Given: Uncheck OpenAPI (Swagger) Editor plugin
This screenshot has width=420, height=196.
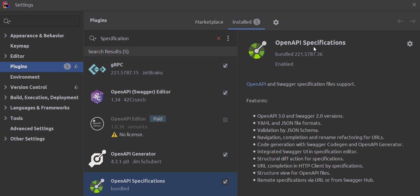Looking at the screenshot, I should pyautogui.click(x=225, y=93).
